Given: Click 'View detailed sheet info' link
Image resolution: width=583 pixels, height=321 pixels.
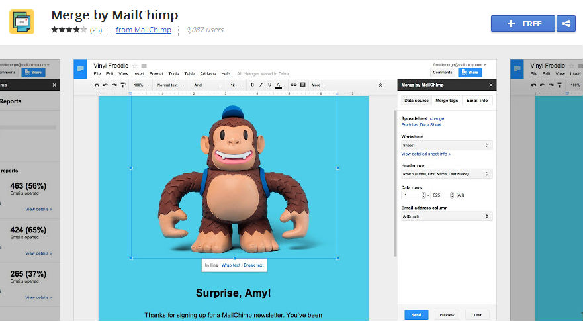Looking at the screenshot, I should tap(426, 154).
